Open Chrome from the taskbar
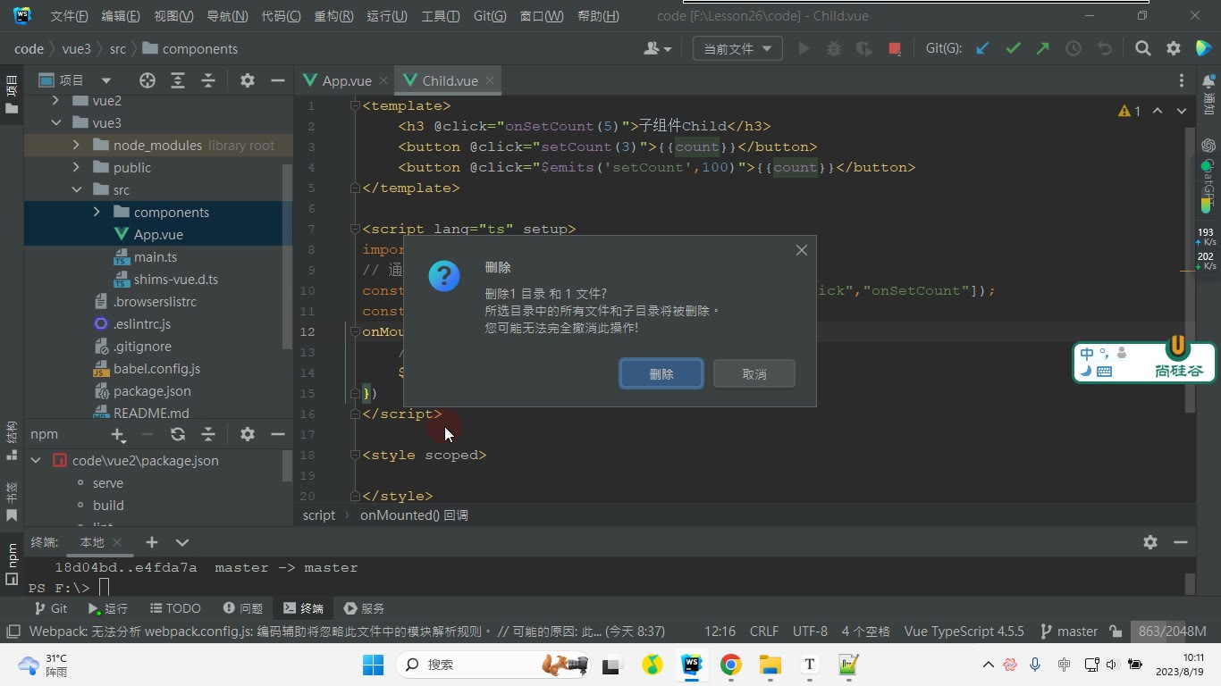1221x686 pixels. [x=731, y=665]
